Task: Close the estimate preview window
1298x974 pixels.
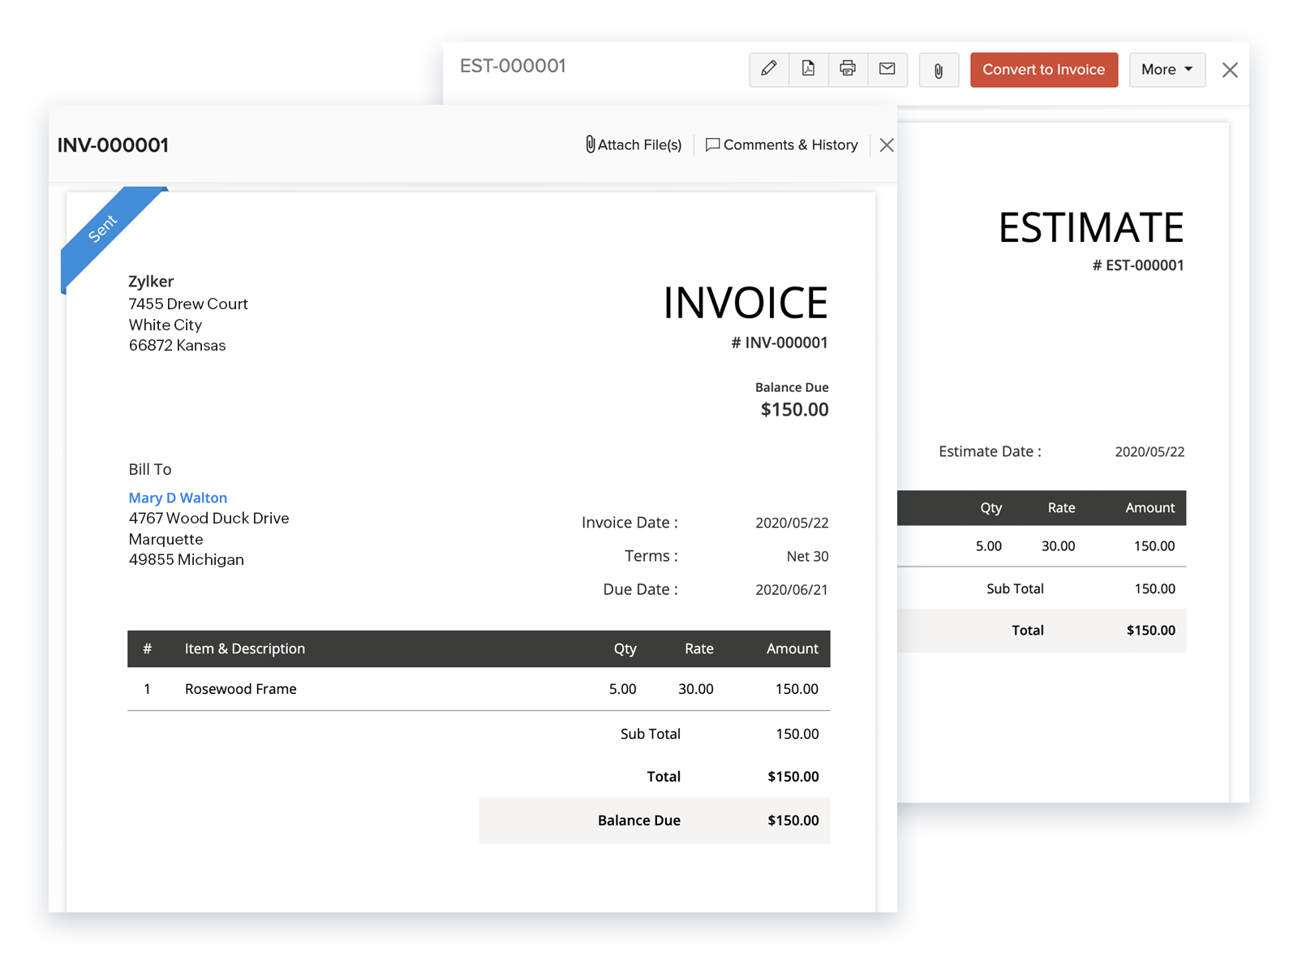Action: [x=1230, y=70]
